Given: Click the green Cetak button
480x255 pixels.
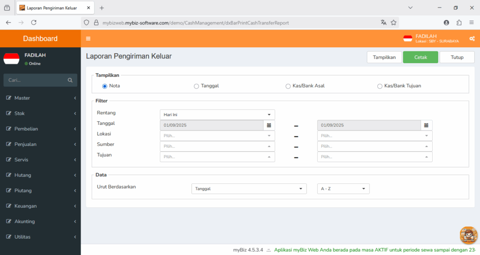Looking at the screenshot, I should [420, 57].
